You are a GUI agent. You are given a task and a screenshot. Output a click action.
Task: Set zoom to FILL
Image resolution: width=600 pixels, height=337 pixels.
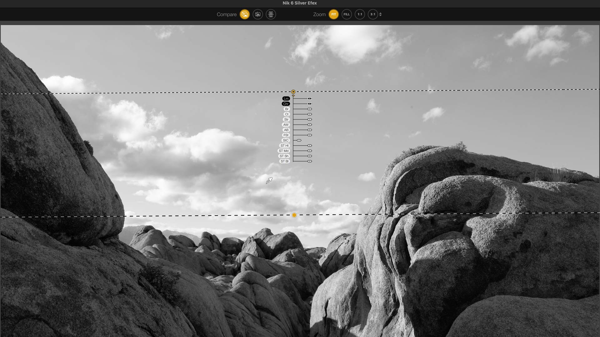346,14
